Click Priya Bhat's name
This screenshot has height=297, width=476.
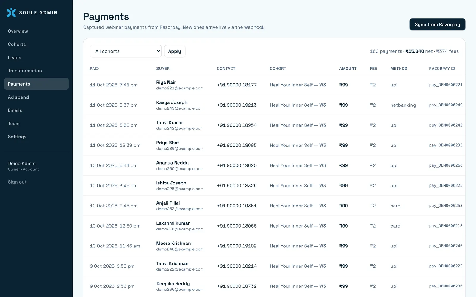168,143
